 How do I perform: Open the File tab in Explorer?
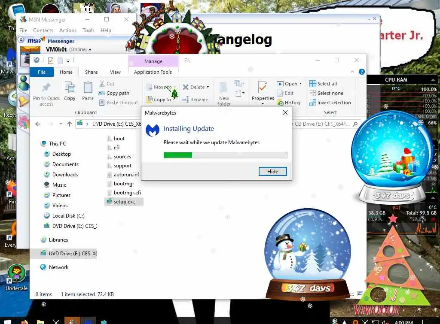42,72
